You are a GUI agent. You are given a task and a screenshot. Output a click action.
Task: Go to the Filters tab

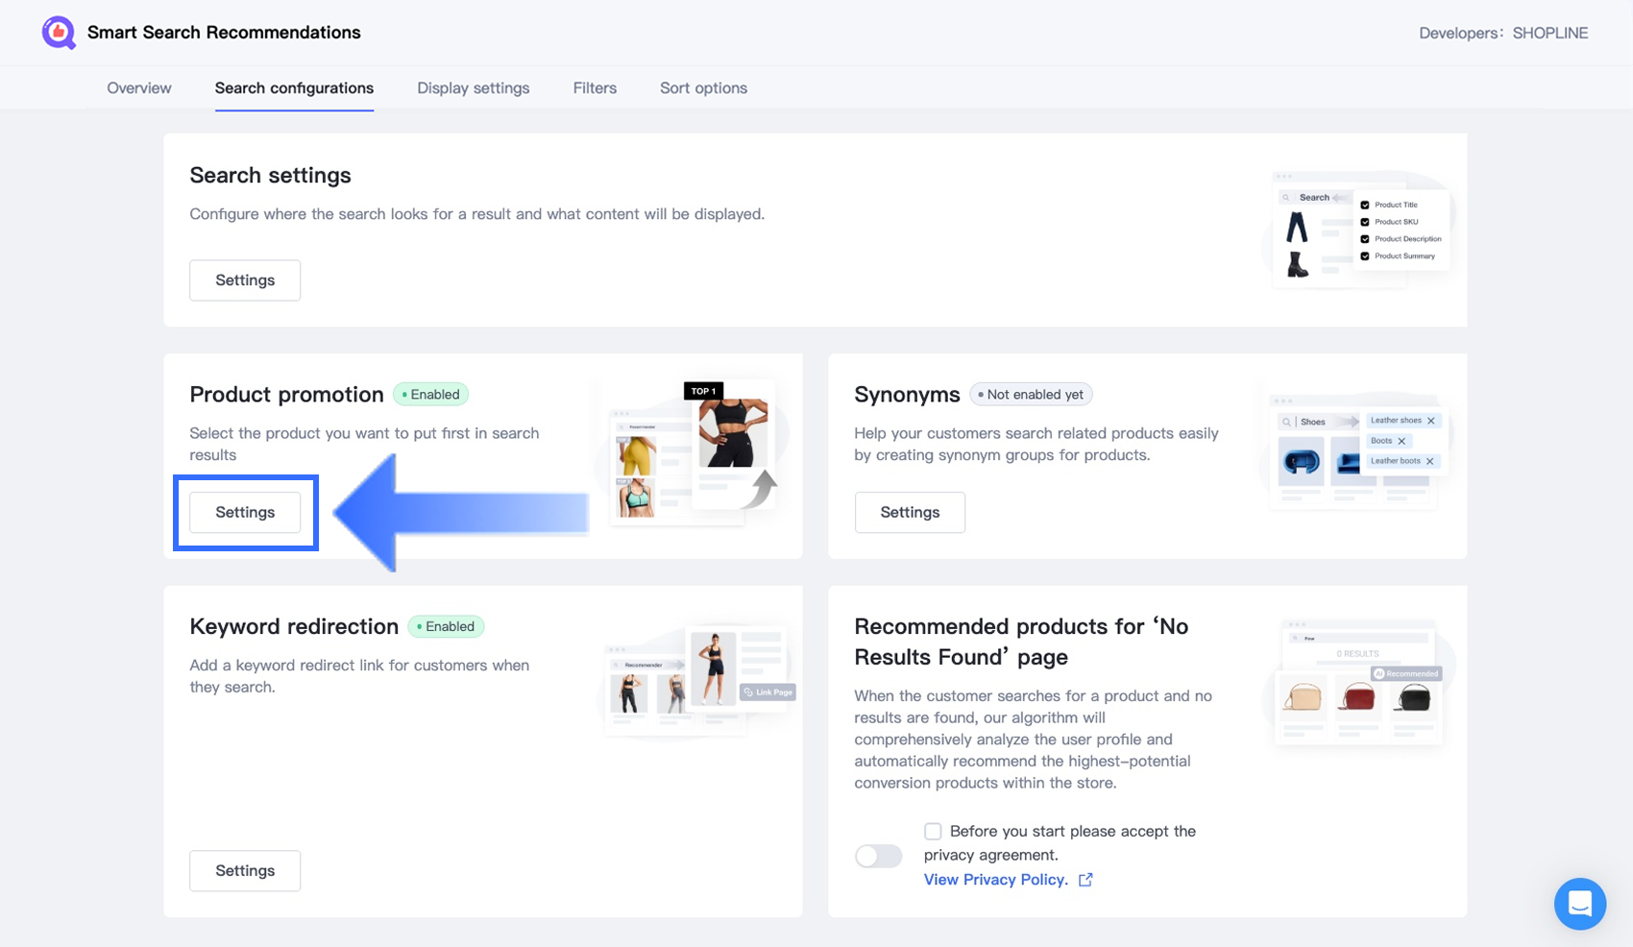coord(595,88)
